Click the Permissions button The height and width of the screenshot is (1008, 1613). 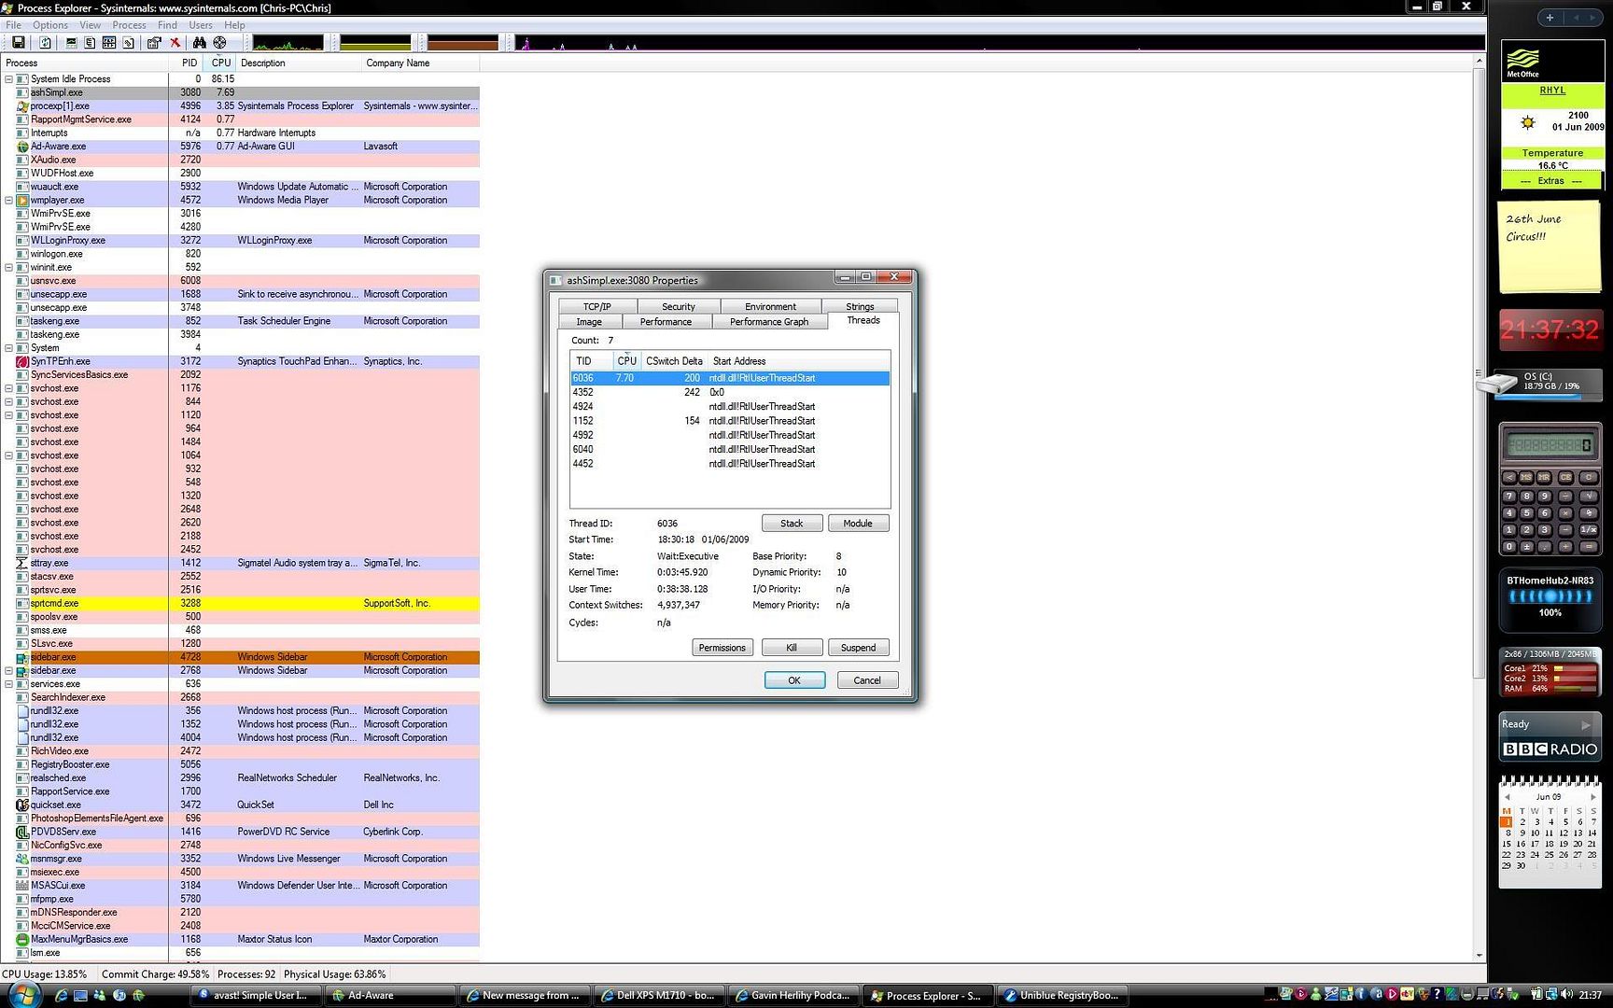(722, 648)
